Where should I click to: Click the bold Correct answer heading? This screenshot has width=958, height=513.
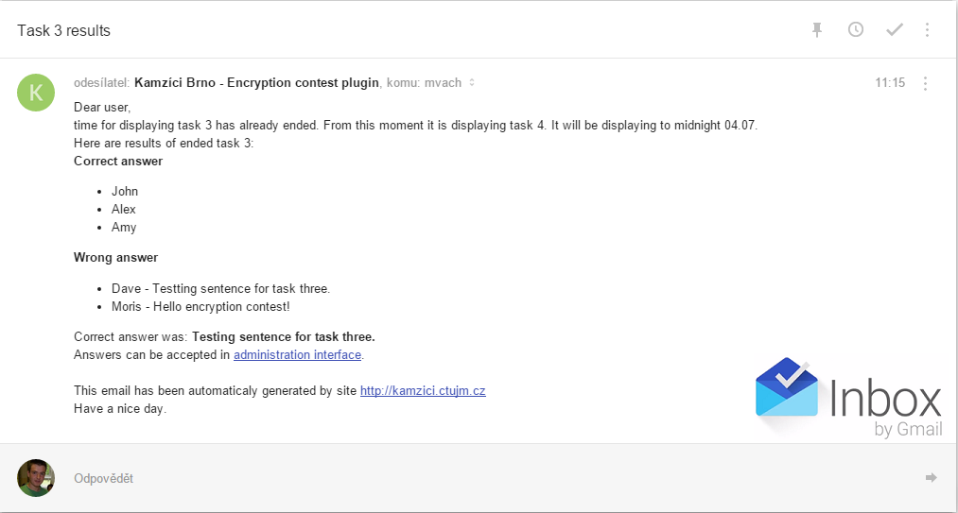118,162
